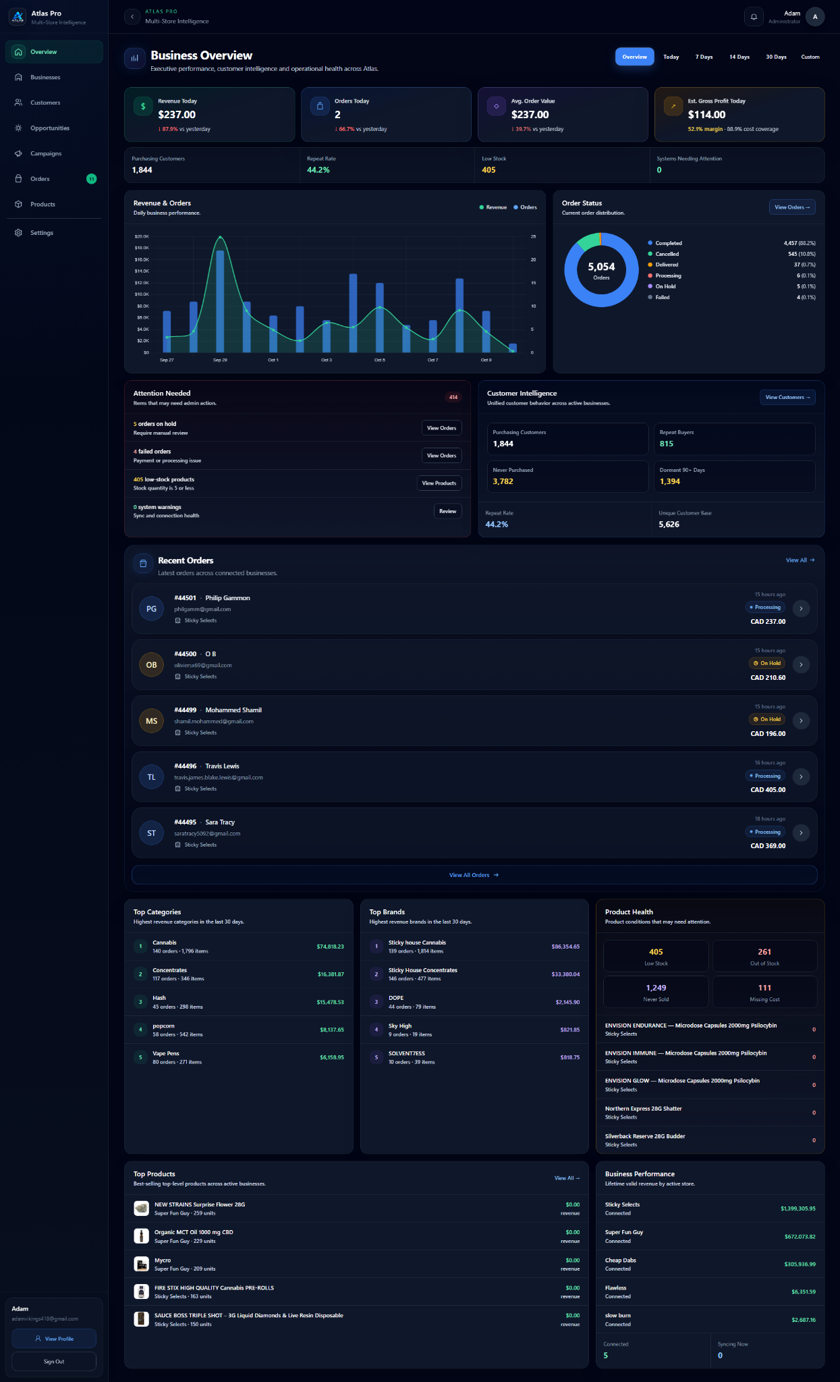Click the philgamm@gmail.com email

pyautogui.click(x=202, y=609)
